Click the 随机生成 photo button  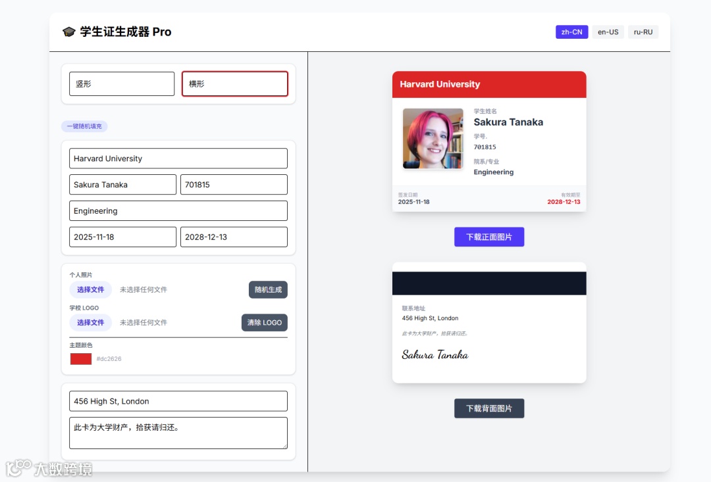[268, 289]
